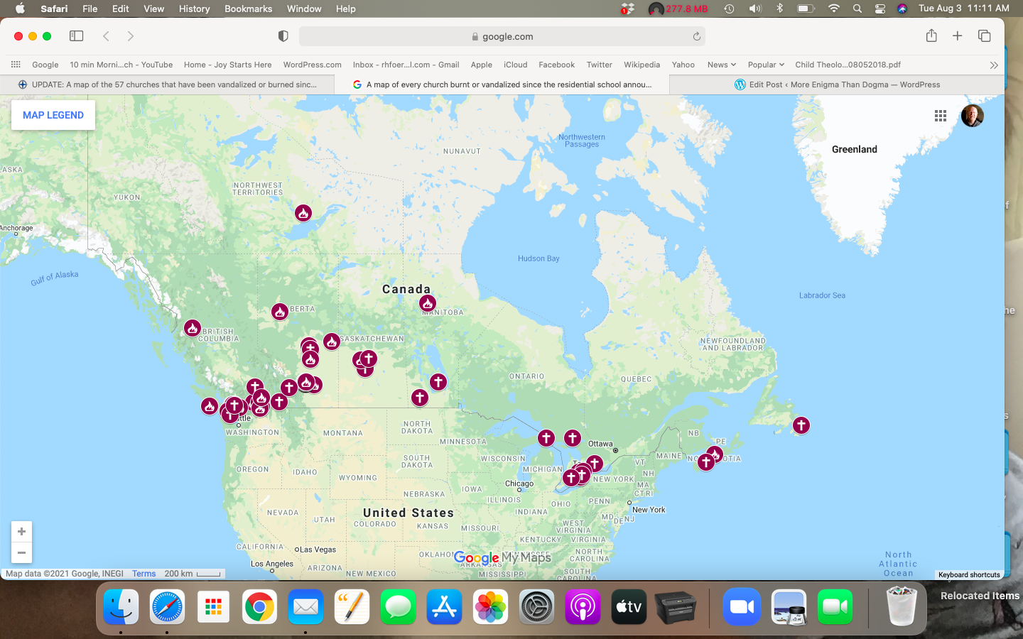Open macOS Control Center in menu bar
The height and width of the screenshot is (639, 1023).
coord(879,9)
